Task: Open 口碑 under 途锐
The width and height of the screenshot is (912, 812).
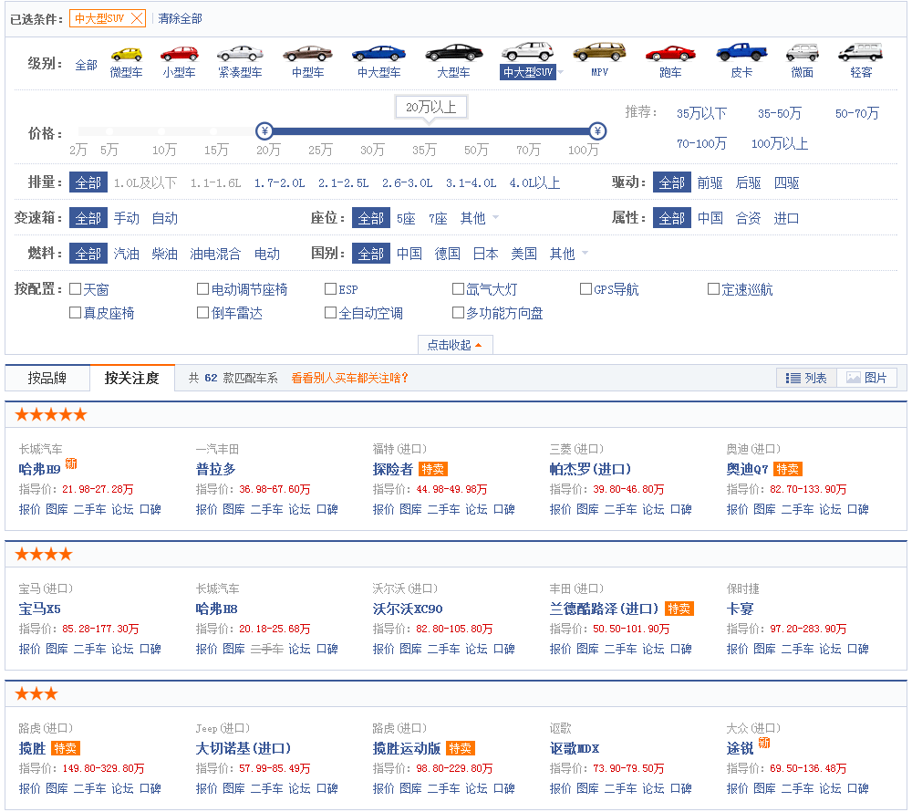Action: click(858, 788)
